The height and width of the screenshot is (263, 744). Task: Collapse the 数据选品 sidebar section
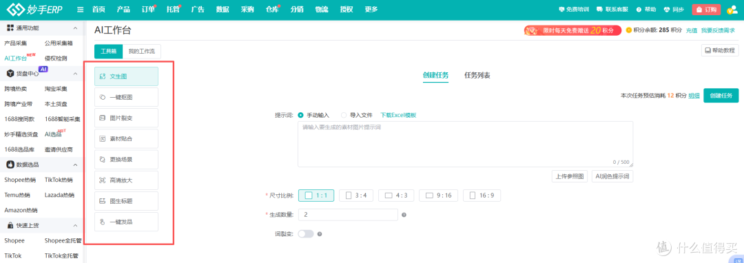[x=75, y=165]
